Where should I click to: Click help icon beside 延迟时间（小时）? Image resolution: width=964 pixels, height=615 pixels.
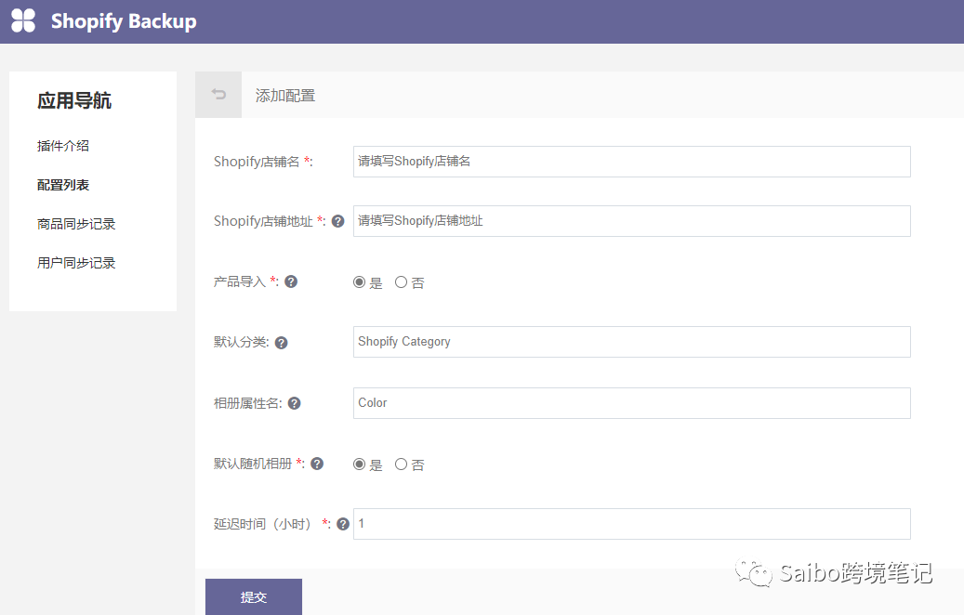pos(342,523)
